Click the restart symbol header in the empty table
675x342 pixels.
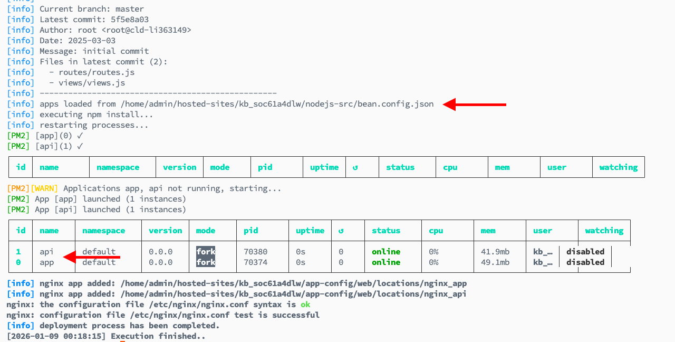[355, 167]
